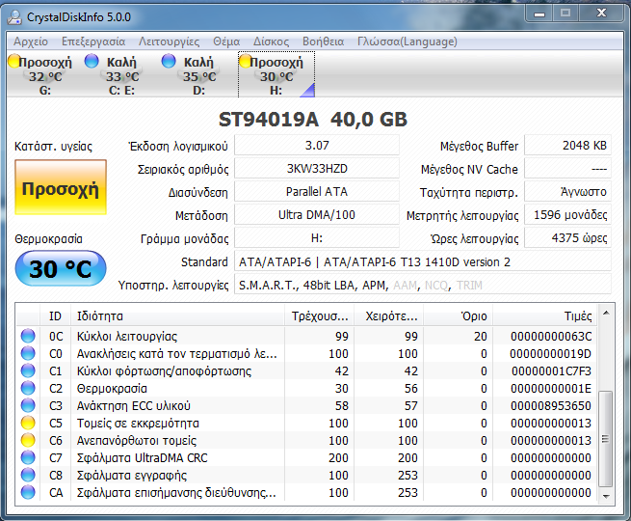Click the blue status orb for drive C: E:
Image resolution: width=631 pixels, height=521 pixels.
tap(92, 61)
